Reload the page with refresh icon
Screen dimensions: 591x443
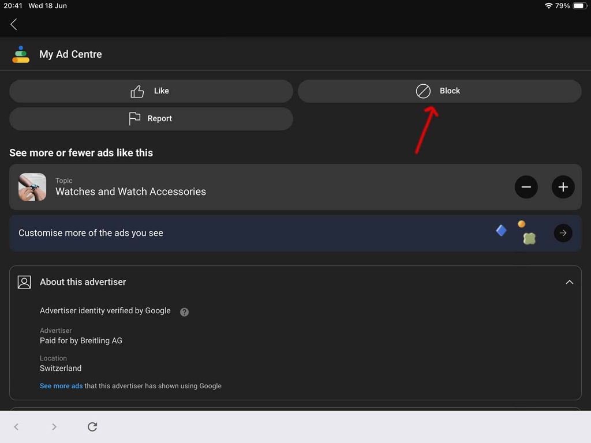coord(92,426)
